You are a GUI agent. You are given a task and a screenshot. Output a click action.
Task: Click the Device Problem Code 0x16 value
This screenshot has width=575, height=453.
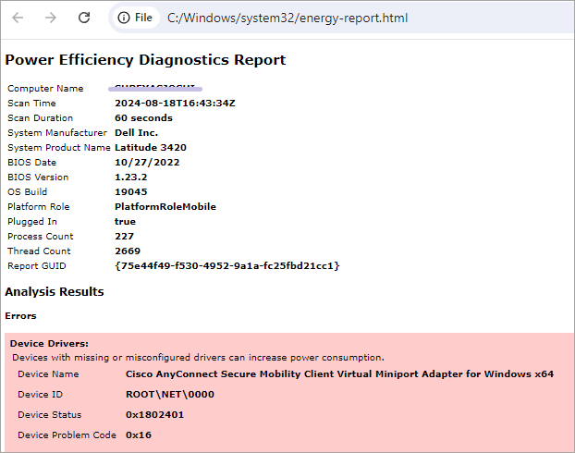[139, 435]
